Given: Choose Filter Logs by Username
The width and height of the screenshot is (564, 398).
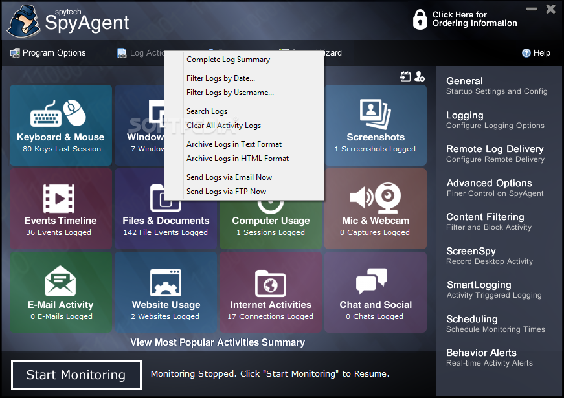Looking at the screenshot, I should [x=230, y=93].
